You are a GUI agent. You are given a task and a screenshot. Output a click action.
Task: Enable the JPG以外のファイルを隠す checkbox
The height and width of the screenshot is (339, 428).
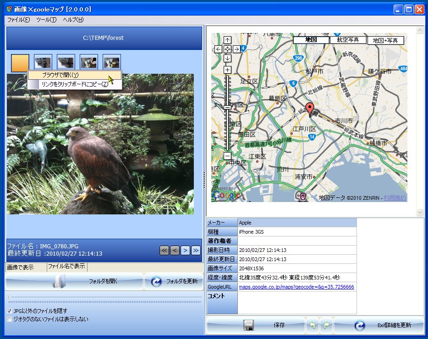tap(9, 311)
